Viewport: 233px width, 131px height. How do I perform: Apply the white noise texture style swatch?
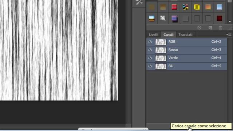pos(163,19)
